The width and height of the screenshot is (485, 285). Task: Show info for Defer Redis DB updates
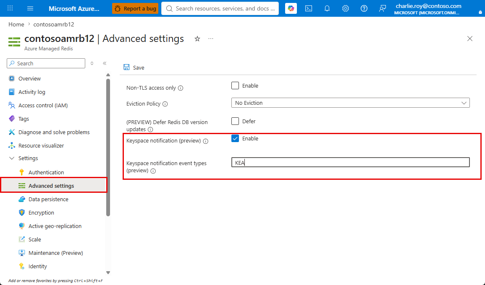(x=150, y=130)
